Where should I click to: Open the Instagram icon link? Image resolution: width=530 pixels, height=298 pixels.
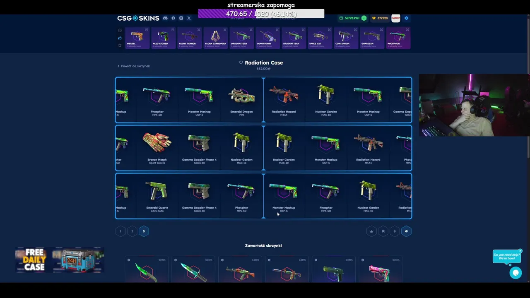point(181,18)
